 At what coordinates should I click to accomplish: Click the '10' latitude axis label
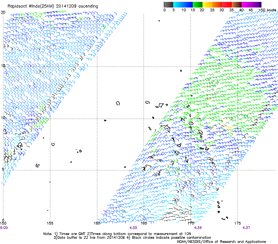point(3,118)
